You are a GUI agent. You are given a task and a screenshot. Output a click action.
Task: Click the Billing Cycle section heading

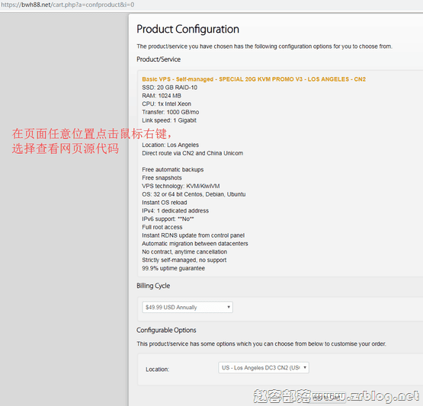[153, 286]
